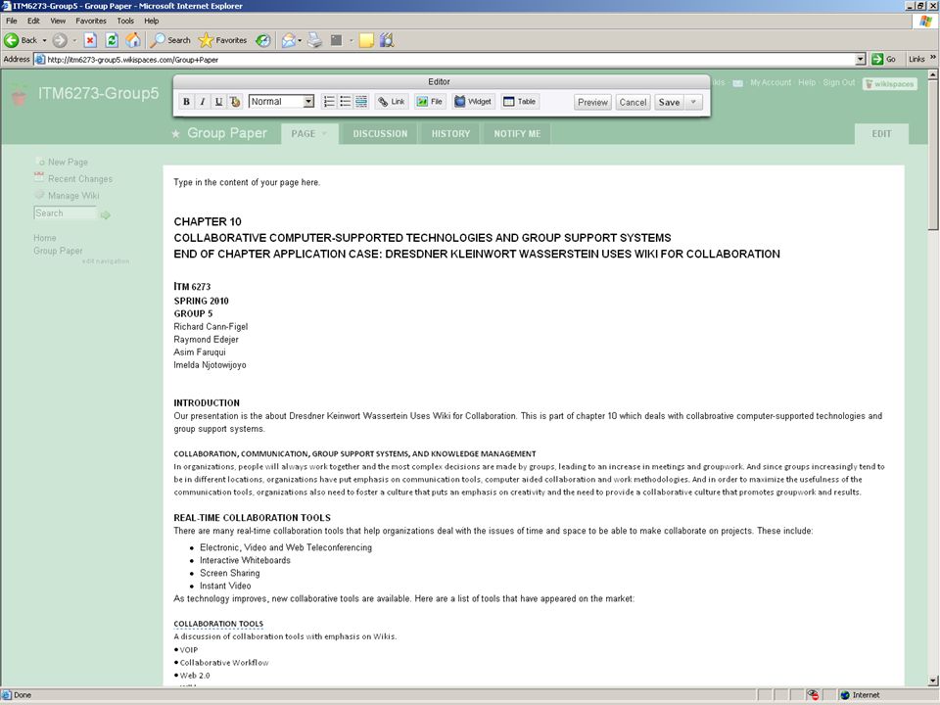Click the edit navigation link
This screenshot has width=940, height=705.
[106, 261]
